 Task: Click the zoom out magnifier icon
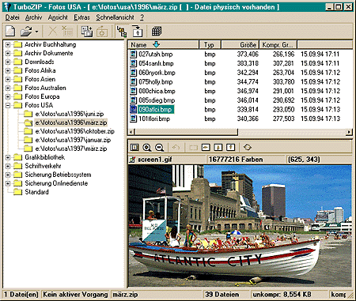(x=160, y=148)
